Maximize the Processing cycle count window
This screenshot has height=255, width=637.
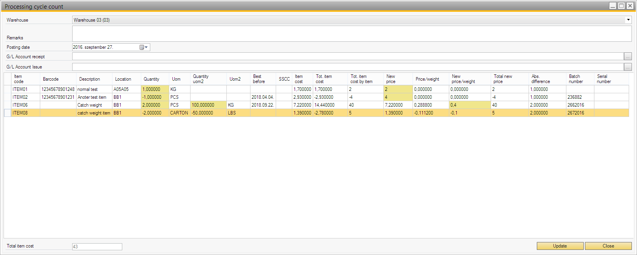point(621,6)
